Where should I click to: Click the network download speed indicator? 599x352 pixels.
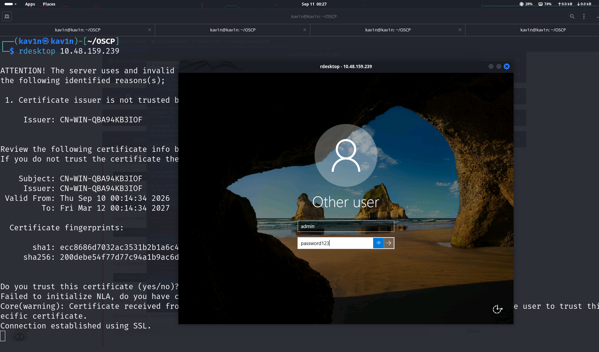click(584, 4)
